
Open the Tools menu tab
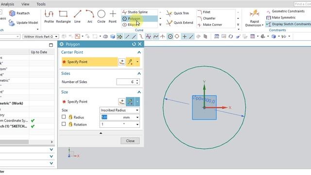[x=41, y=4]
